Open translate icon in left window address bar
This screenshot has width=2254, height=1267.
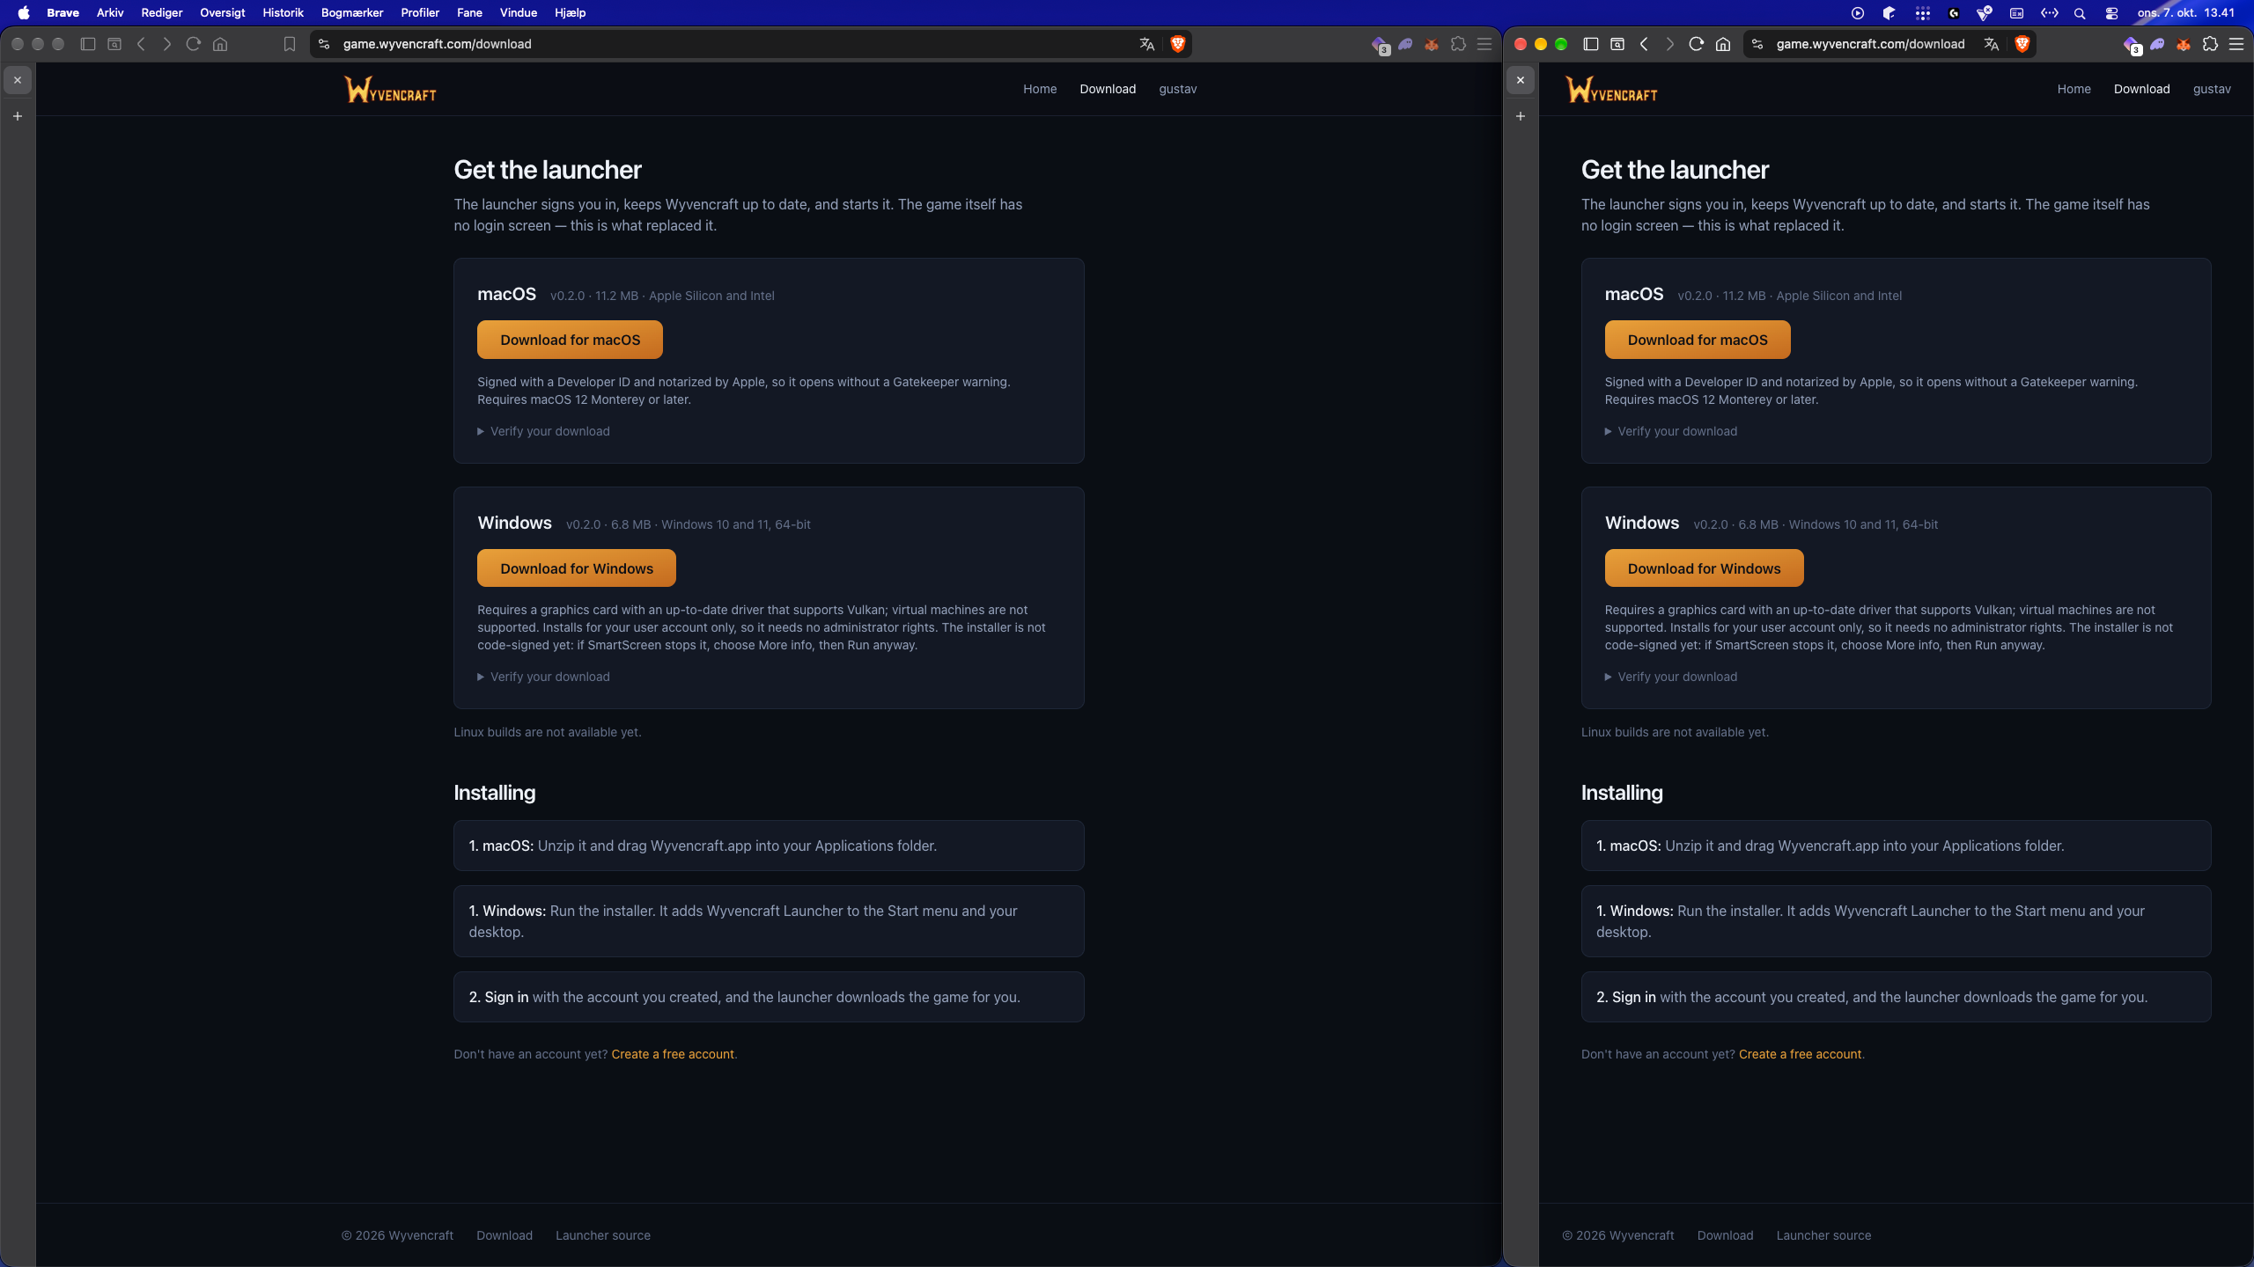(1146, 44)
